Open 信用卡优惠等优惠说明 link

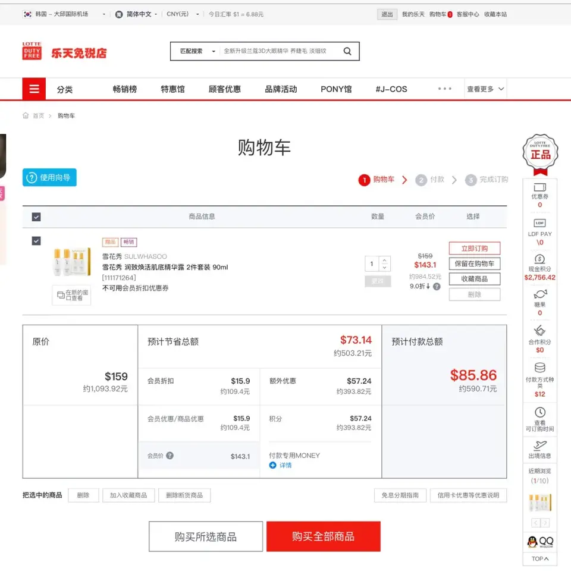coord(468,495)
